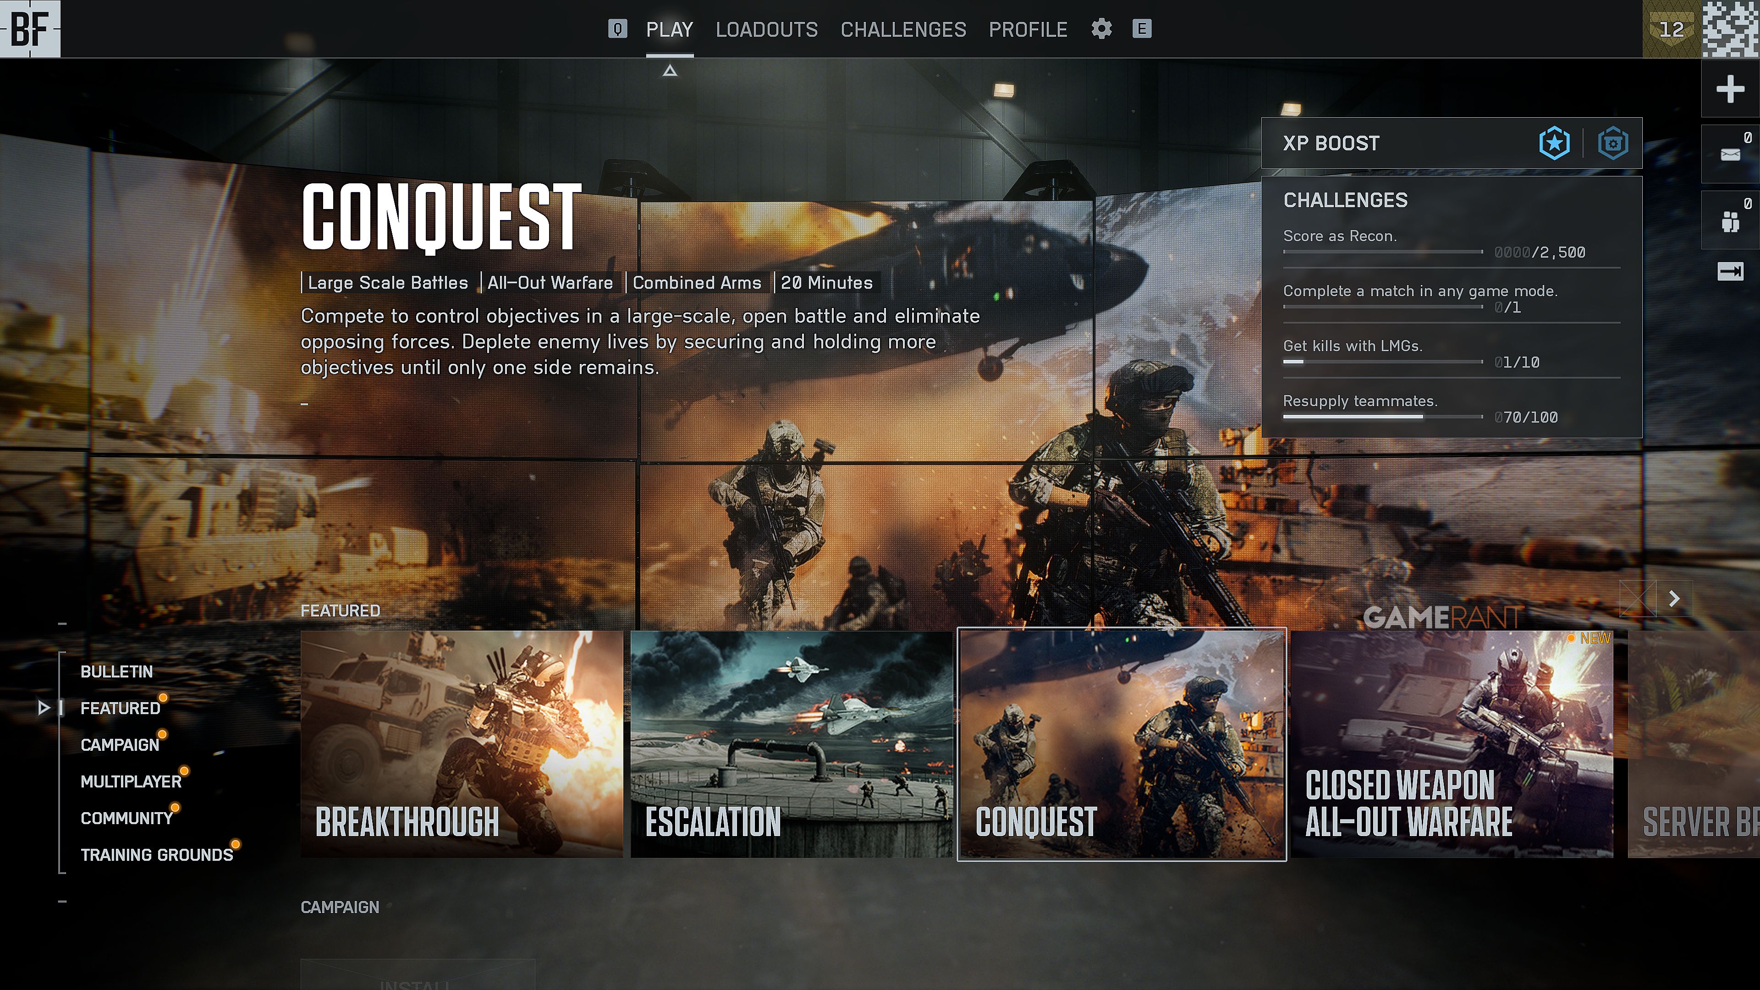Choose the Escalation mode card

791,744
